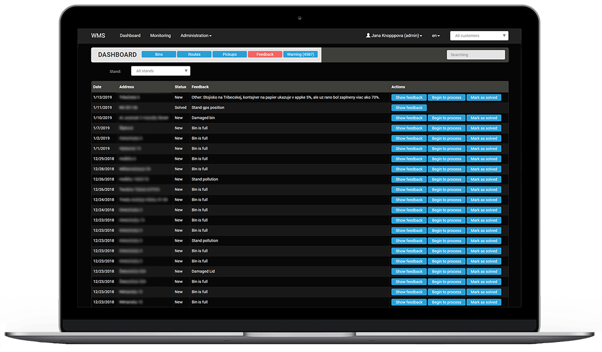
Task: Select the Damaged Lid feedback text
Action: pos(203,271)
